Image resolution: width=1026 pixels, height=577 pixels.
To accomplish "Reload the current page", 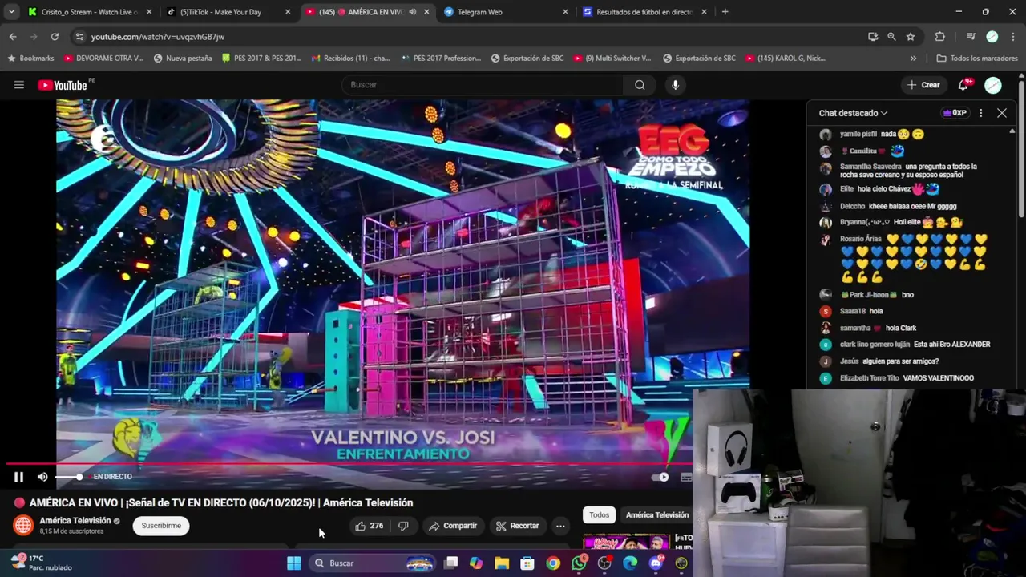I will pyautogui.click(x=55, y=37).
